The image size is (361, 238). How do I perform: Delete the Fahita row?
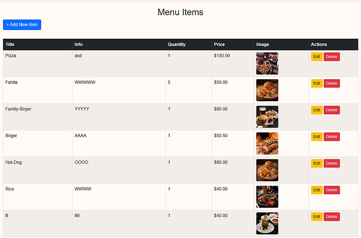(x=331, y=84)
